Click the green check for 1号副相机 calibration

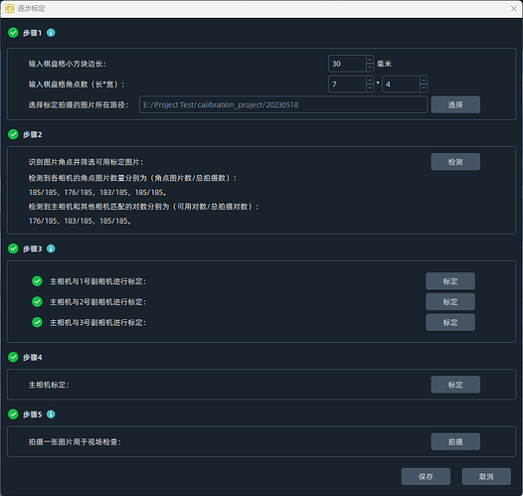(x=37, y=281)
